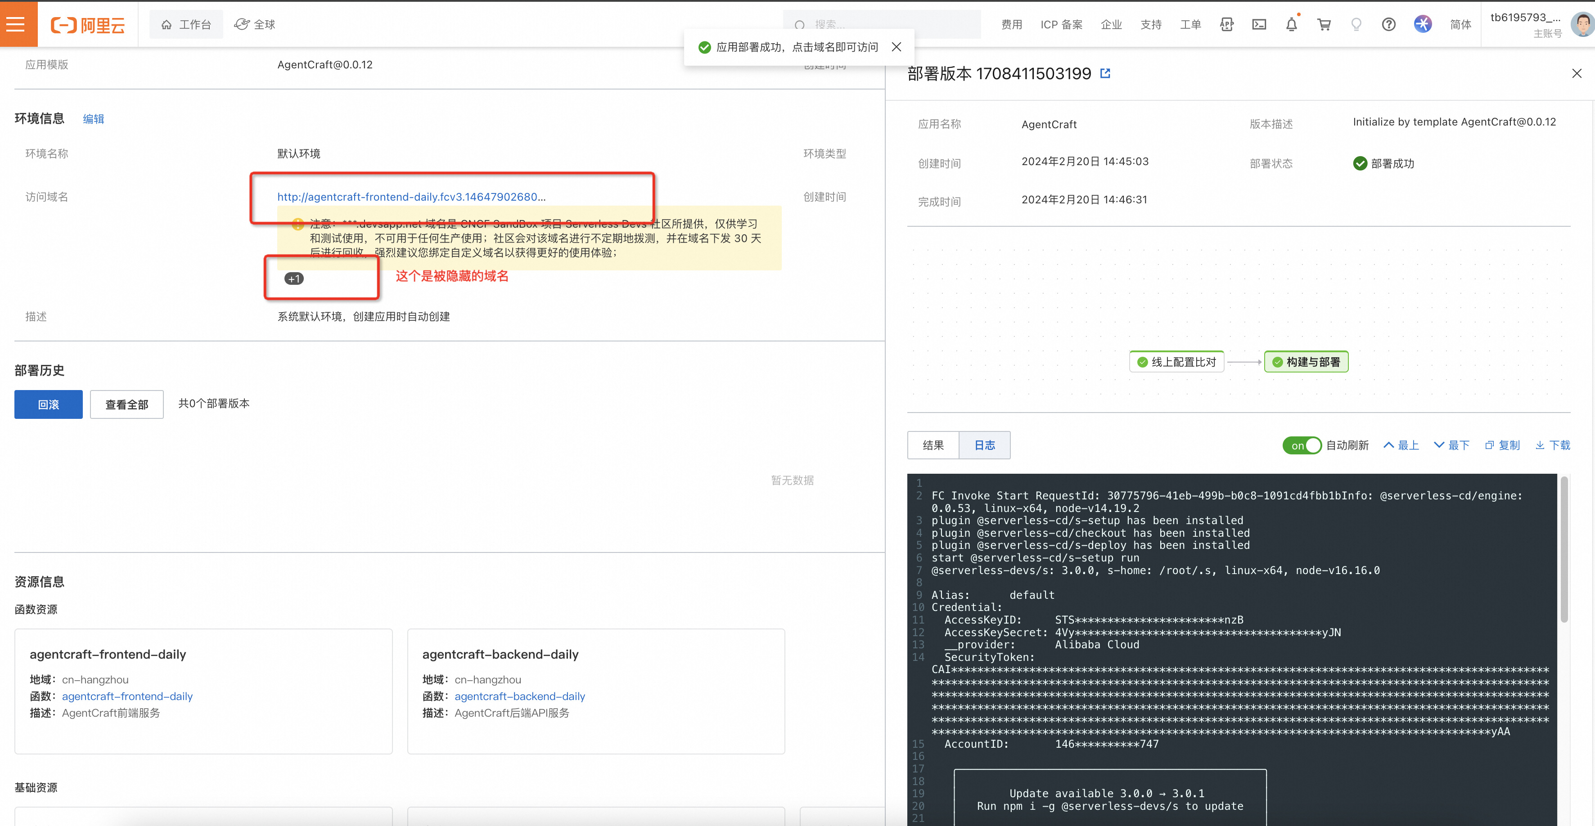1595x826 pixels.
Task: Open the app marketplace icon in header
Action: point(1227,25)
